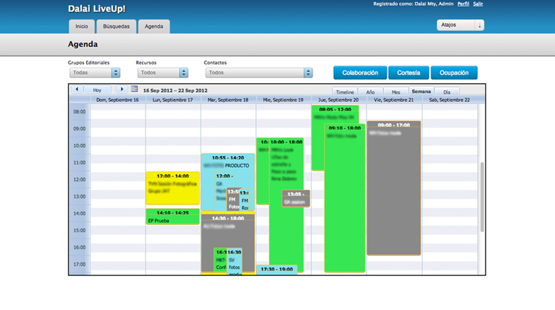The height and width of the screenshot is (310, 555).
Task: Switch to the Día view tab
Action: click(447, 92)
